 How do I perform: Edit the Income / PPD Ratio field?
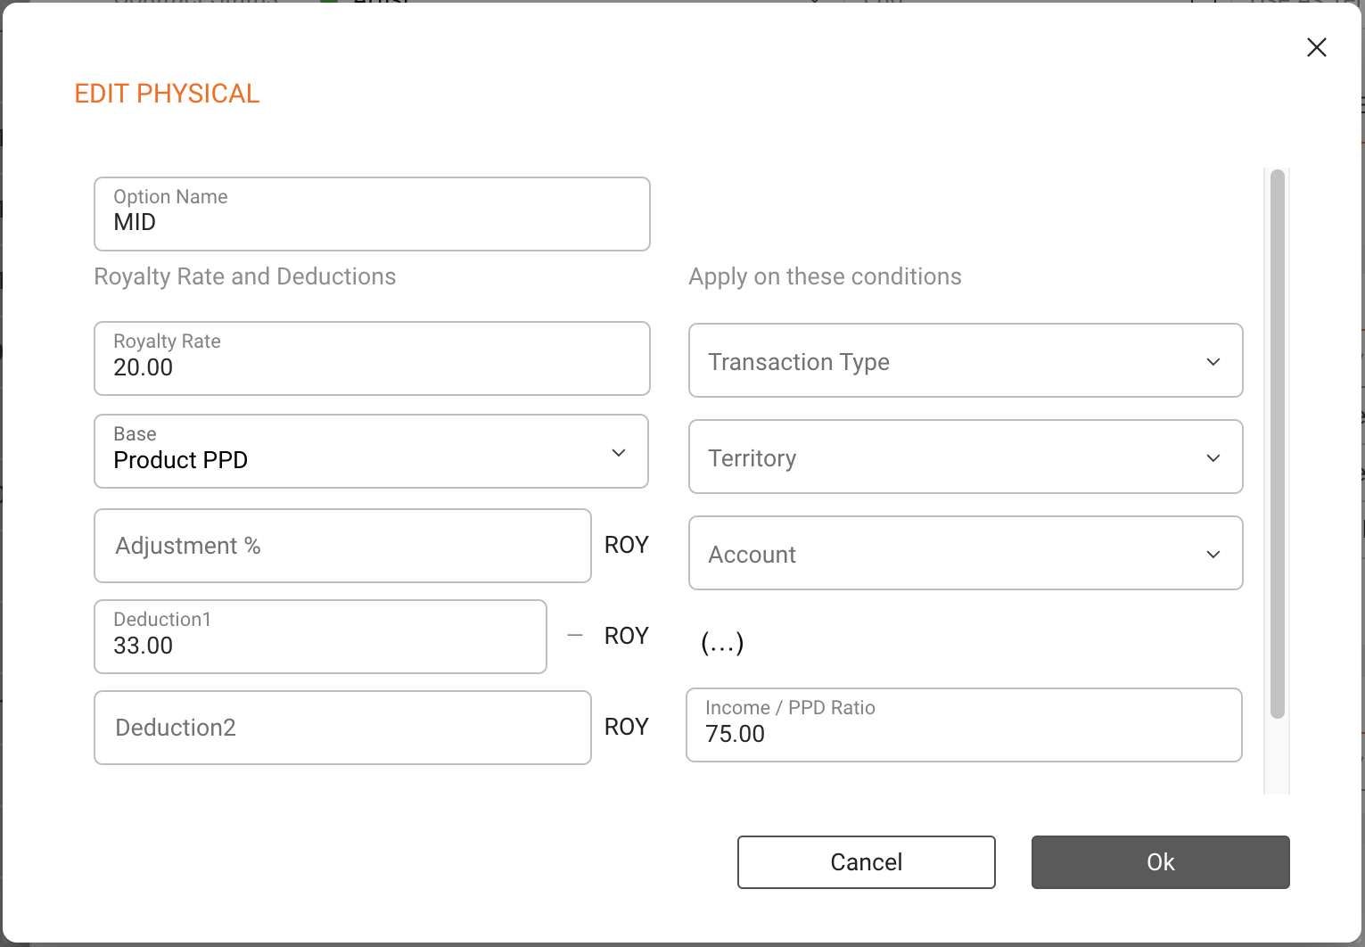point(964,725)
